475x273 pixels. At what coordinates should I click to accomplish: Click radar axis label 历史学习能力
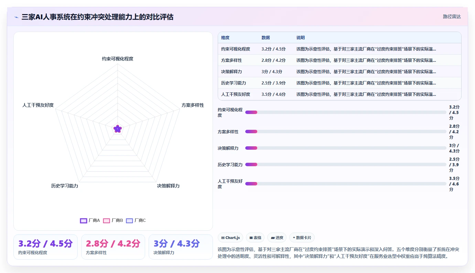click(65, 186)
